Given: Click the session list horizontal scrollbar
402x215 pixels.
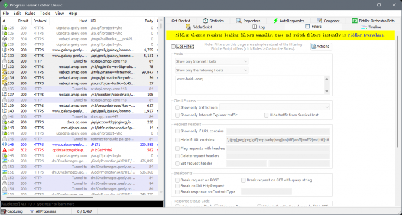Looking at the screenshot, I should pyautogui.click(x=50, y=197).
